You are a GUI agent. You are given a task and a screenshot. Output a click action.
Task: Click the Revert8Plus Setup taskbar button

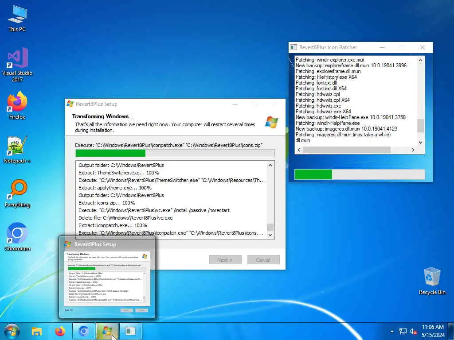(x=107, y=331)
